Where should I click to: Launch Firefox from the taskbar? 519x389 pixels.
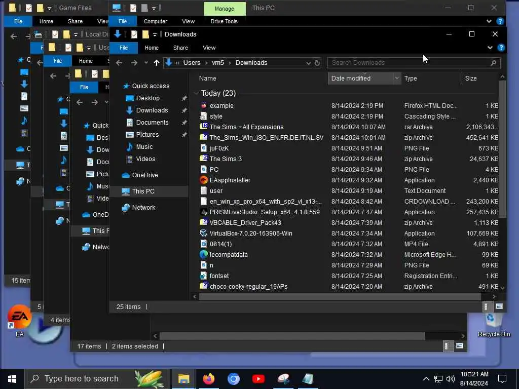coord(208,379)
